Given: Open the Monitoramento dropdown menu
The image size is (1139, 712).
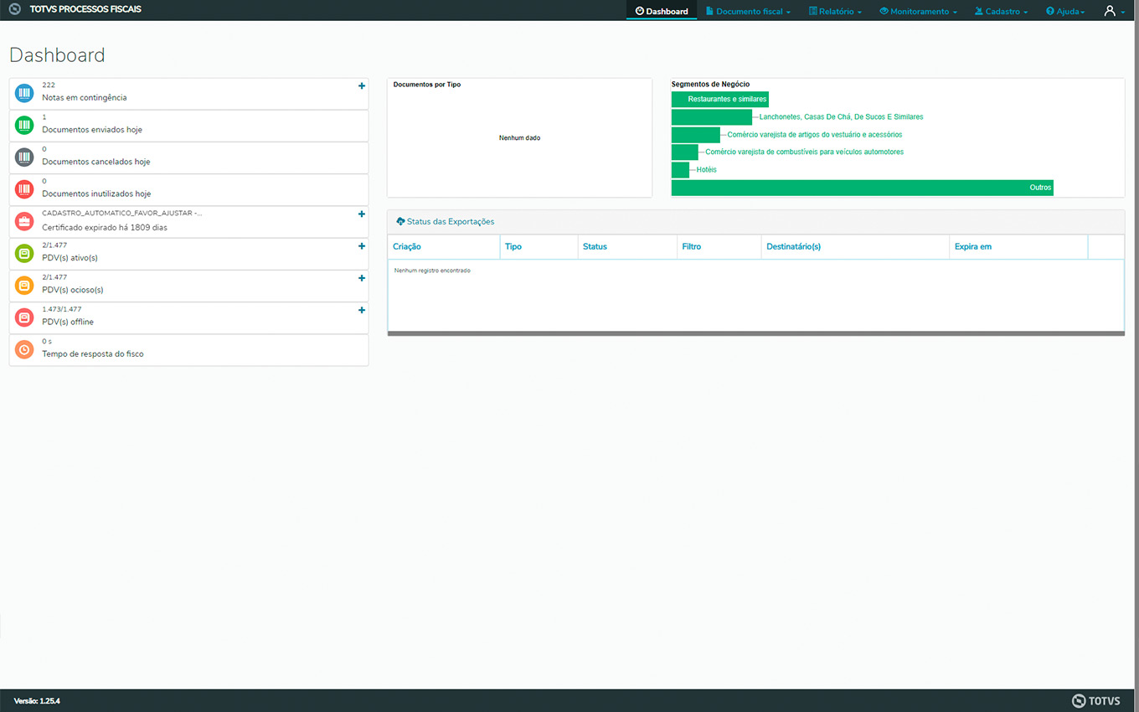Looking at the screenshot, I should 918,12.
